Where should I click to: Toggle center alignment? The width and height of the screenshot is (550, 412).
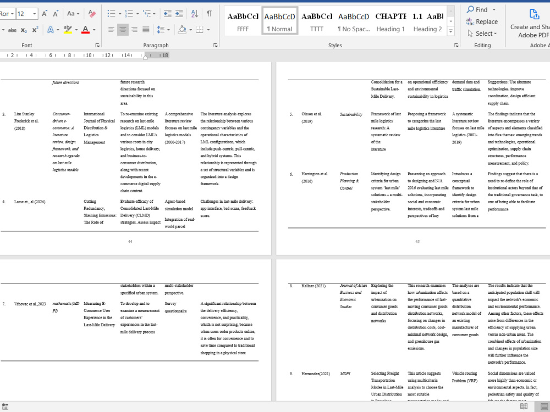[123, 30]
